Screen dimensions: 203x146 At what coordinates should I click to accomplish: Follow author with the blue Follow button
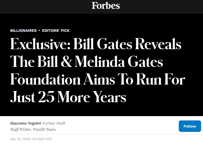tap(190, 126)
